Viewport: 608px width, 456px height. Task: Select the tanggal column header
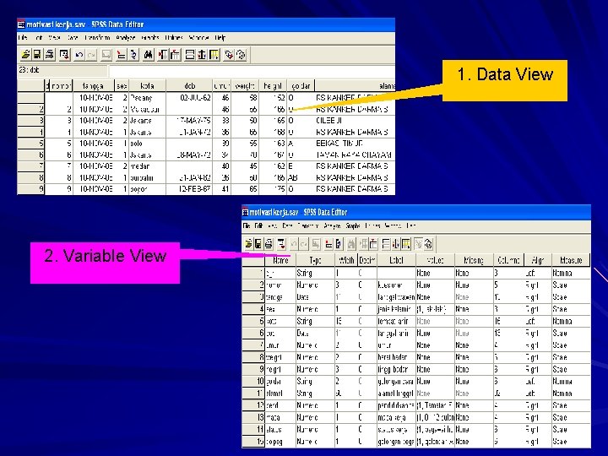coord(94,85)
